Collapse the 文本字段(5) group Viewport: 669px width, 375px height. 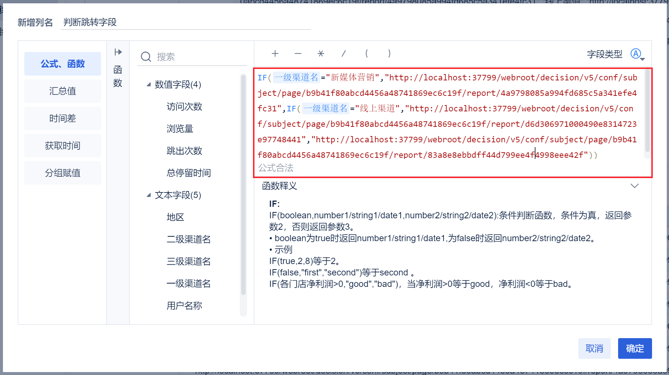point(149,195)
